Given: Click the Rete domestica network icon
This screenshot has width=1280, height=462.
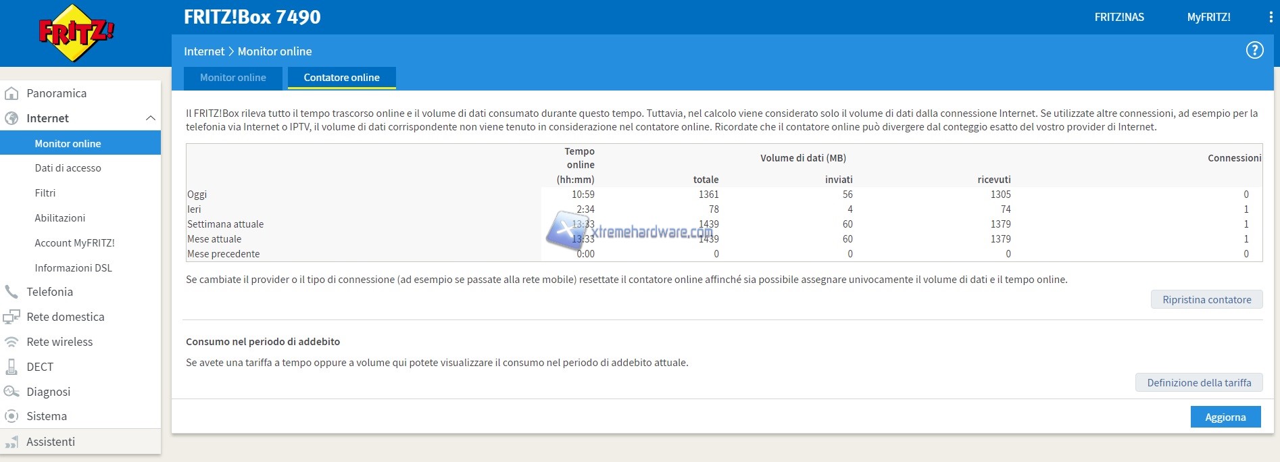Looking at the screenshot, I should click(11, 317).
